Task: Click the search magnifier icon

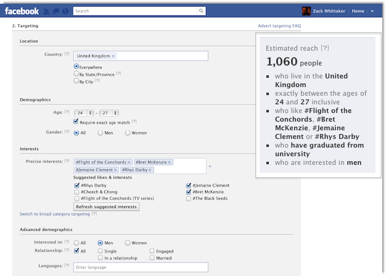Action: click(x=201, y=11)
